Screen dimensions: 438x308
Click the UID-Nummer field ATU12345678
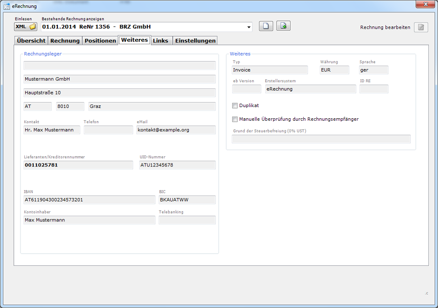pos(177,165)
